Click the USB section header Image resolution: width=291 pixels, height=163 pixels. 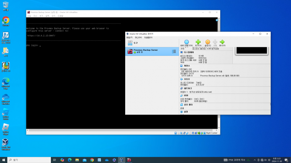point(186,95)
